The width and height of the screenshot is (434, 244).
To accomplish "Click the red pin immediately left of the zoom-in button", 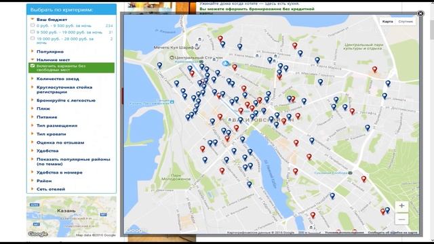I will (382, 211).
